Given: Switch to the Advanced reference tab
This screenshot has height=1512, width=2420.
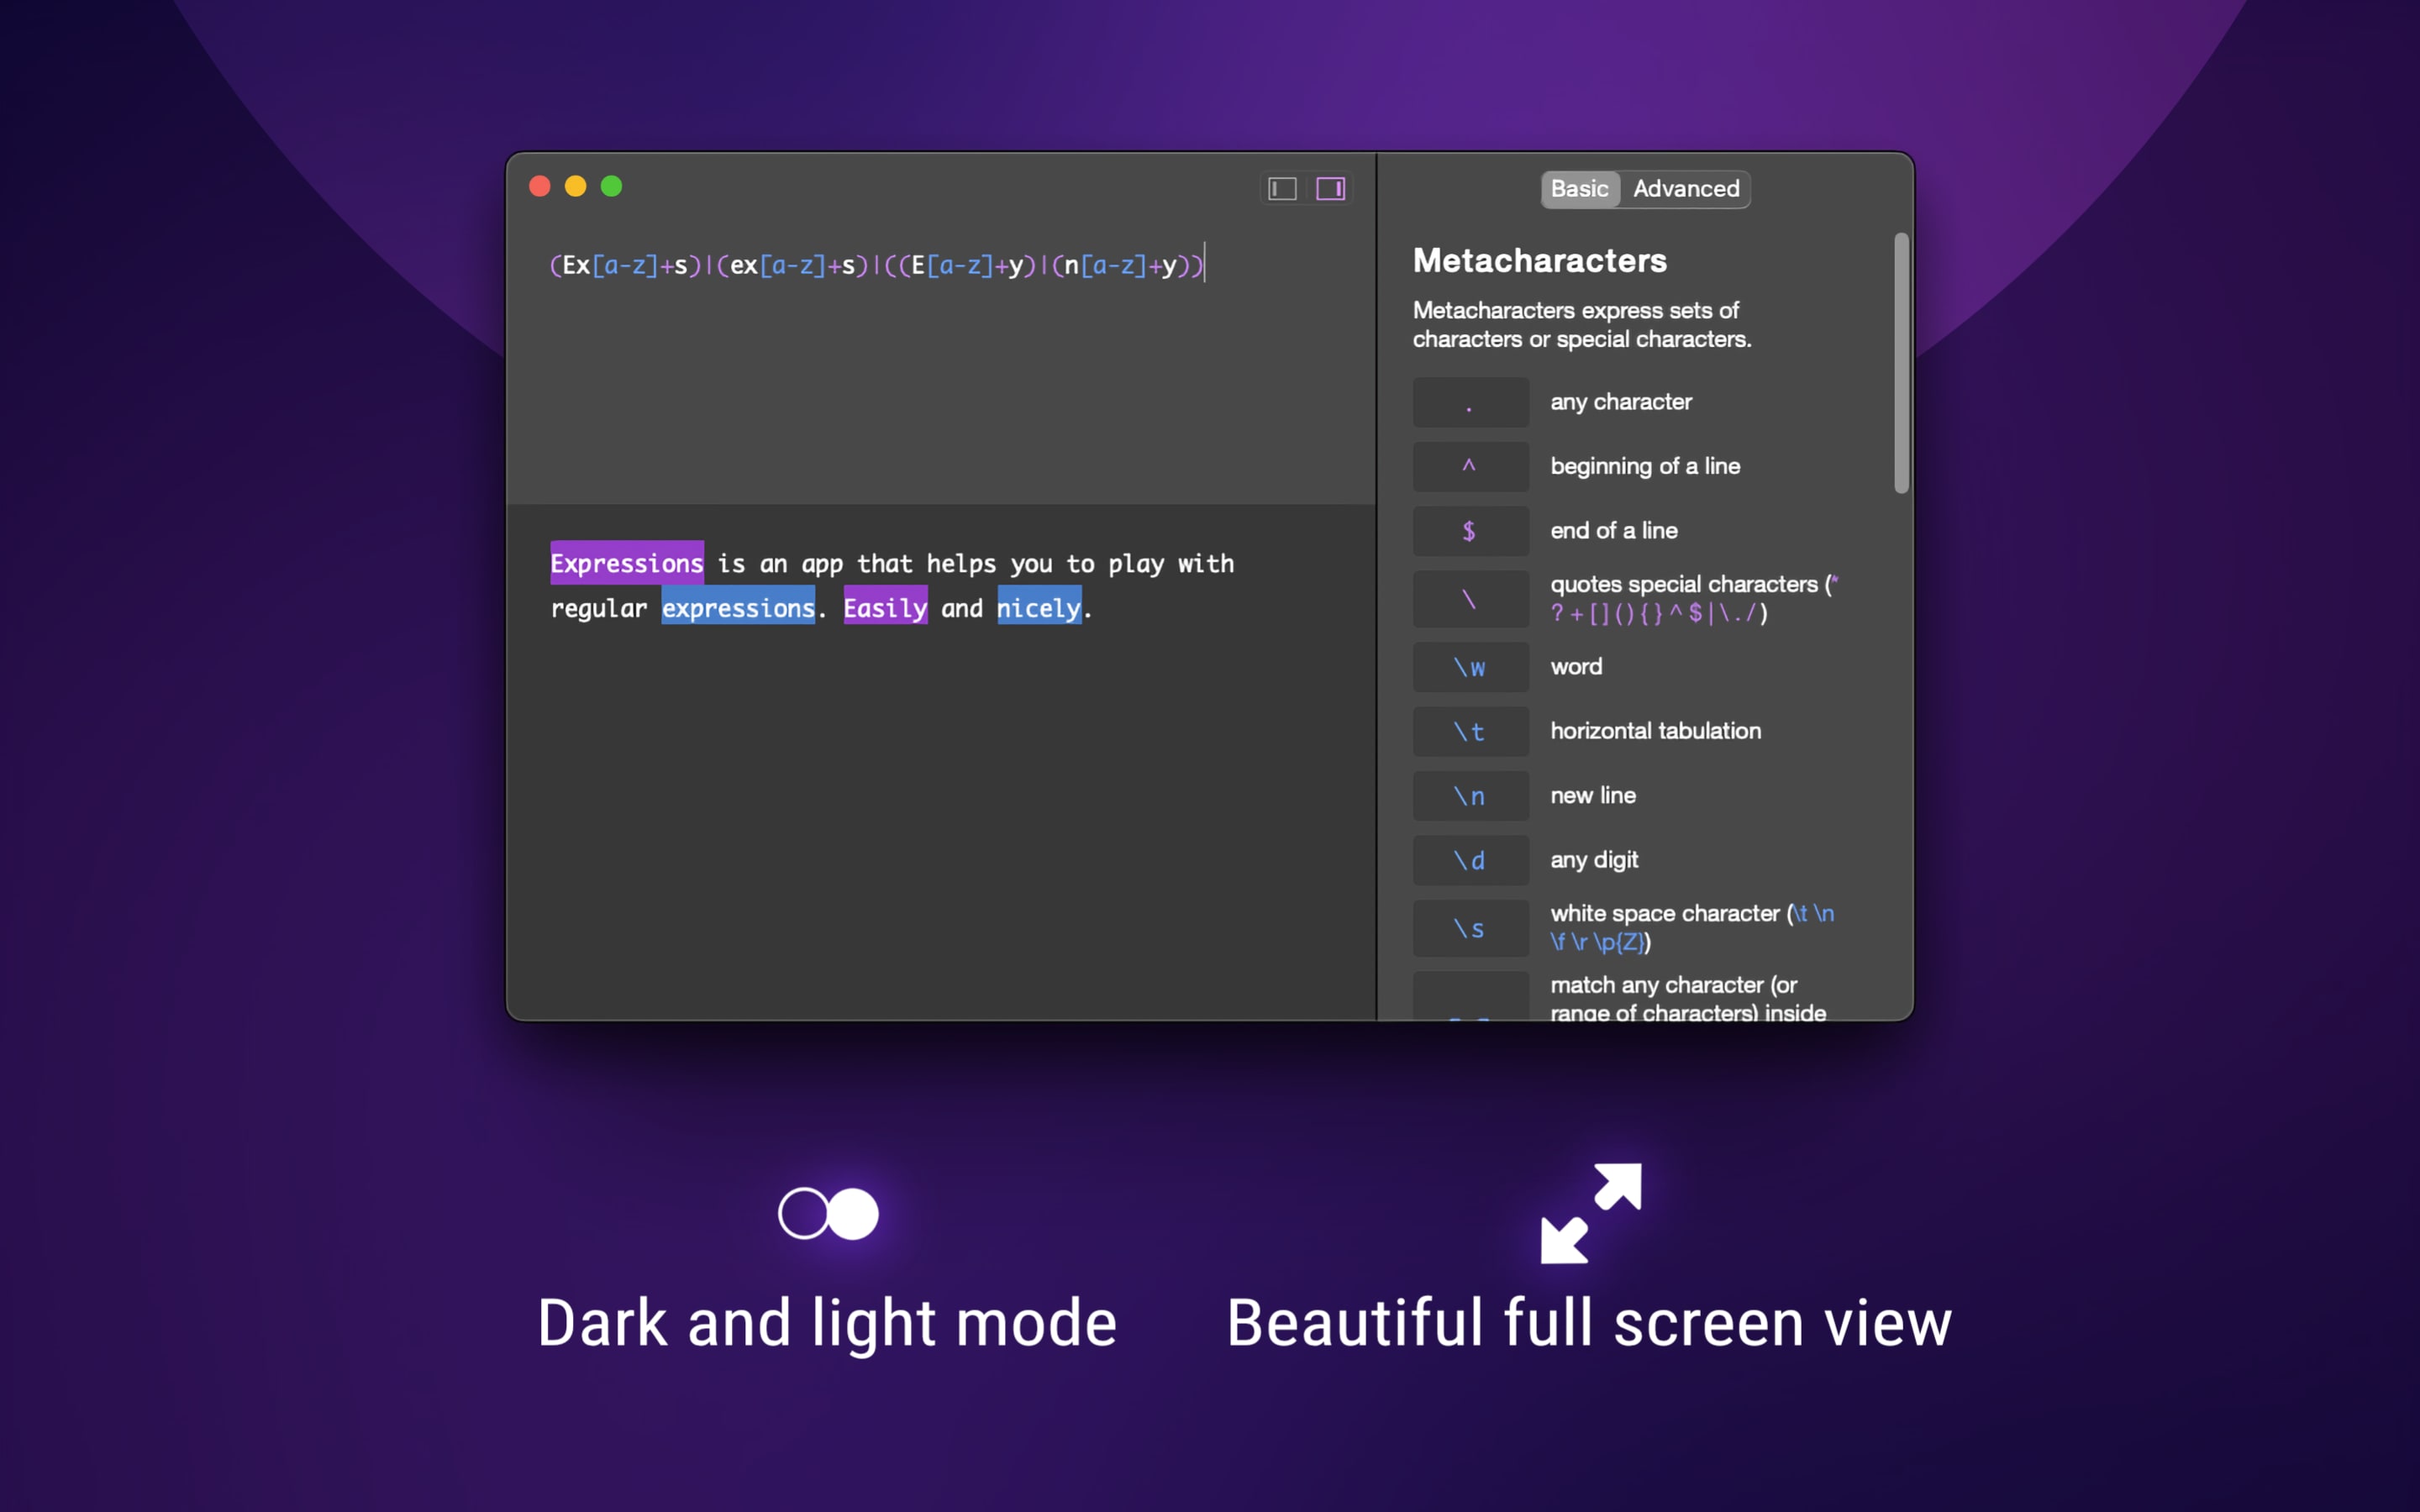Looking at the screenshot, I should 1685,189.
